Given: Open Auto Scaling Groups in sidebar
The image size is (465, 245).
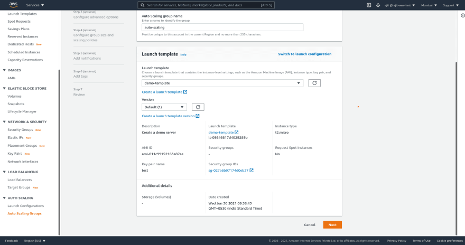Looking at the screenshot, I should [x=25, y=213].
